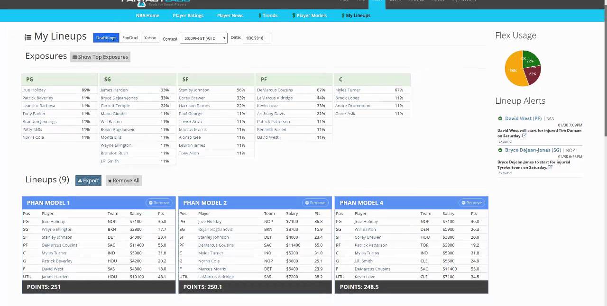The height and width of the screenshot is (306, 607).
Task: Click the dollar icon beside Player Models
Action: point(294,15)
